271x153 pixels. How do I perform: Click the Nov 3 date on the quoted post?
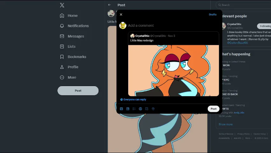click(x=171, y=36)
